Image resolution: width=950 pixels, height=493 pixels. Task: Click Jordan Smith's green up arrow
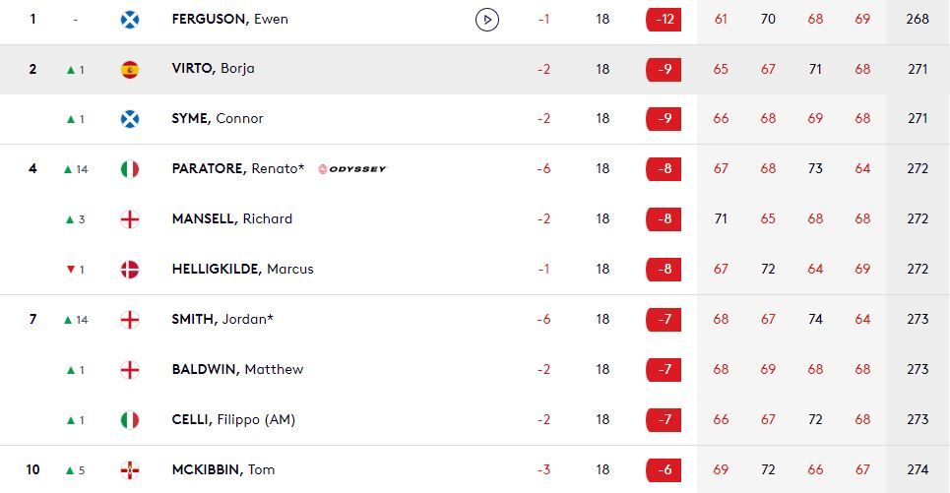(68, 320)
